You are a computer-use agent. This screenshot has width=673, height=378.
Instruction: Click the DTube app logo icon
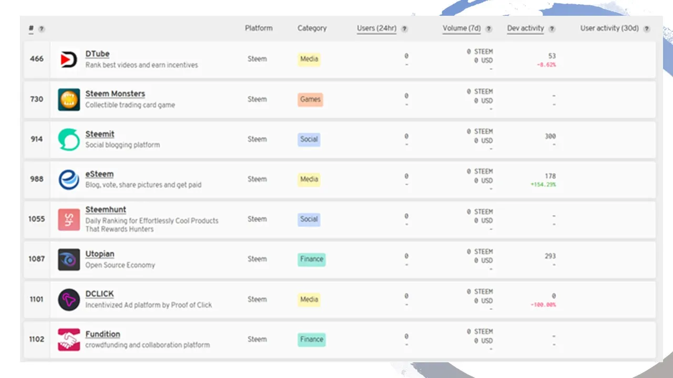(69, 59)
